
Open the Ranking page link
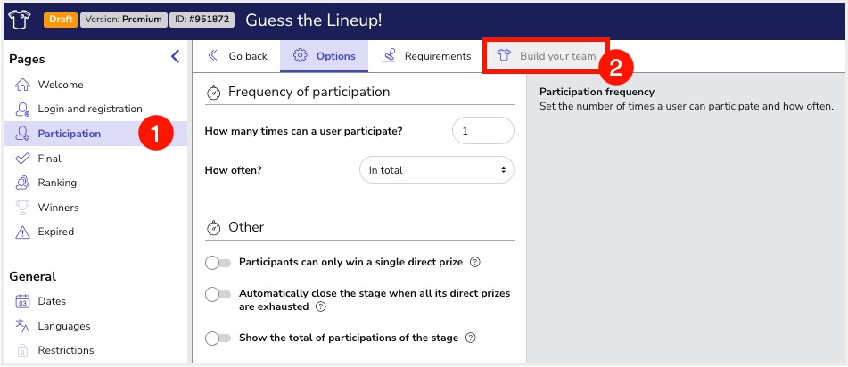[x=57, y=183]
